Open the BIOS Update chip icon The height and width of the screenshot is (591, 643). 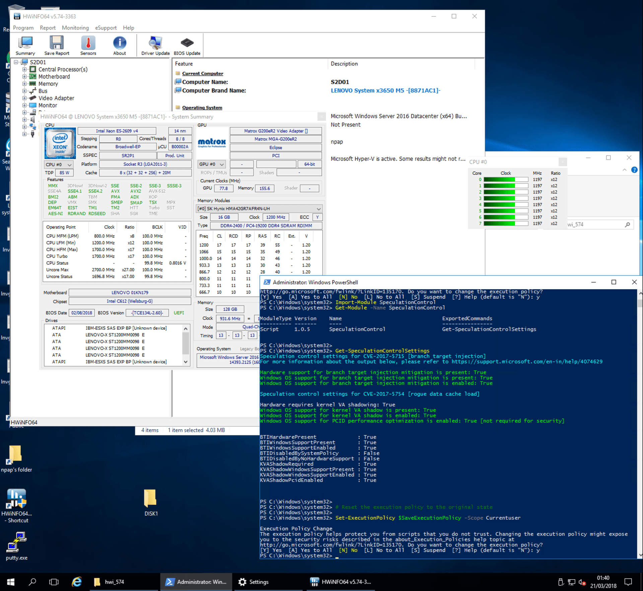[187, 46]
